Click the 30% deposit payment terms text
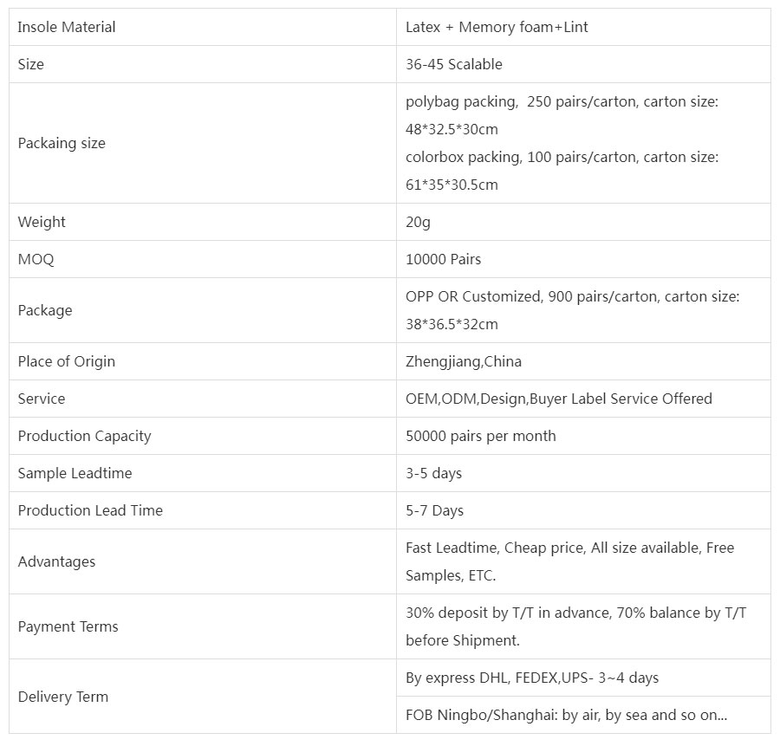780x746 pixels. coord(576,626)
